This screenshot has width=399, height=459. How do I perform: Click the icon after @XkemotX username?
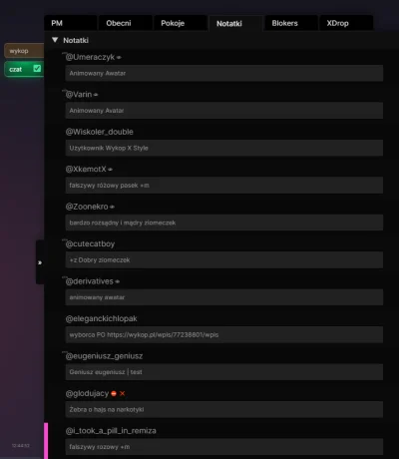110,170
